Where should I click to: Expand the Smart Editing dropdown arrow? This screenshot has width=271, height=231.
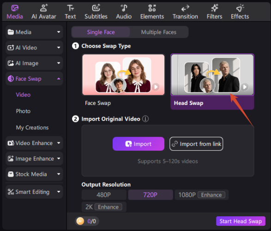pyautogui.click(x=59, y=192)
